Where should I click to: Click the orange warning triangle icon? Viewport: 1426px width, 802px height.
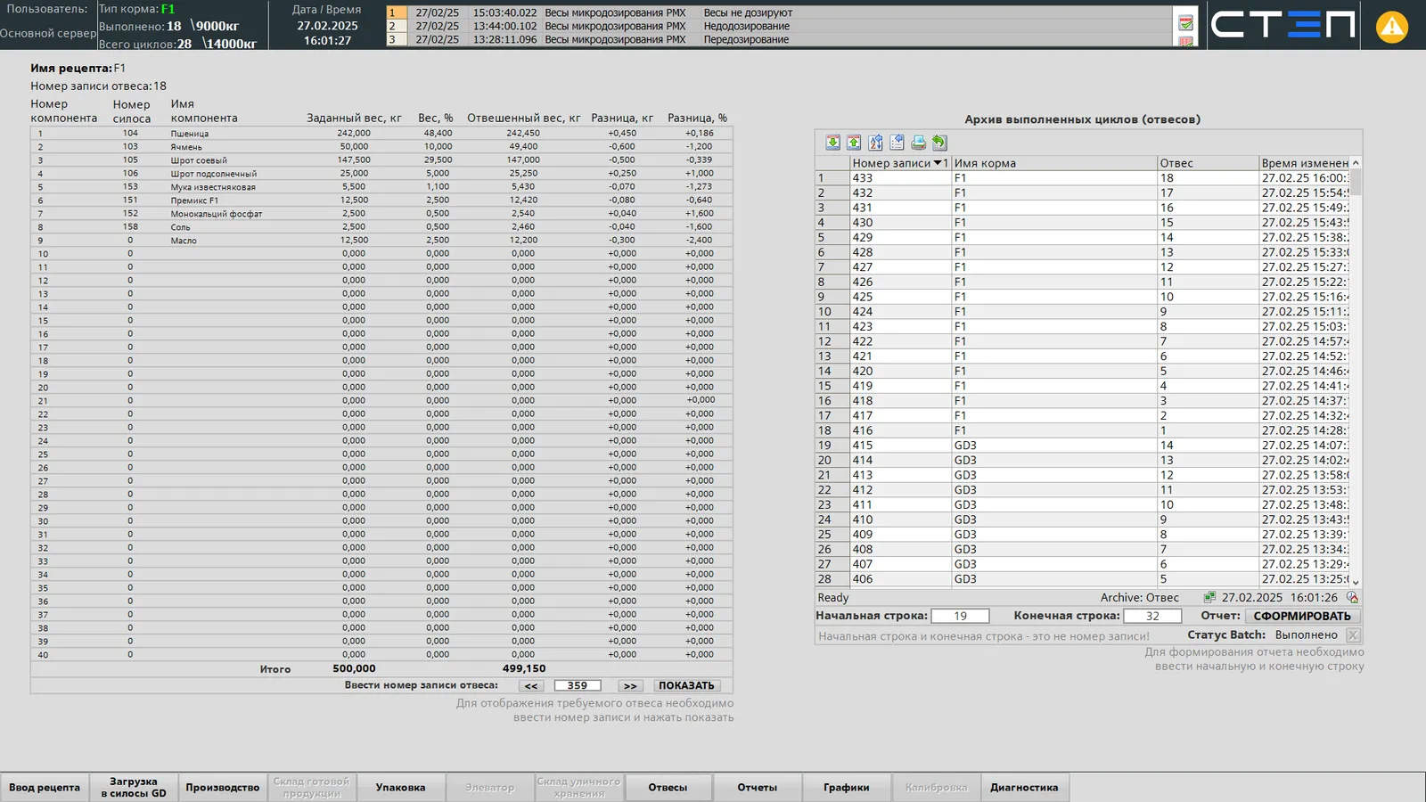click(x=1392, y=27)
